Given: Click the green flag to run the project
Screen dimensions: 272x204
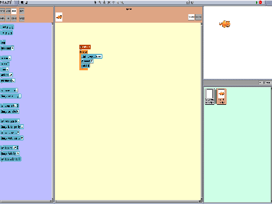Looking at the screenshot, I should 257,2.
